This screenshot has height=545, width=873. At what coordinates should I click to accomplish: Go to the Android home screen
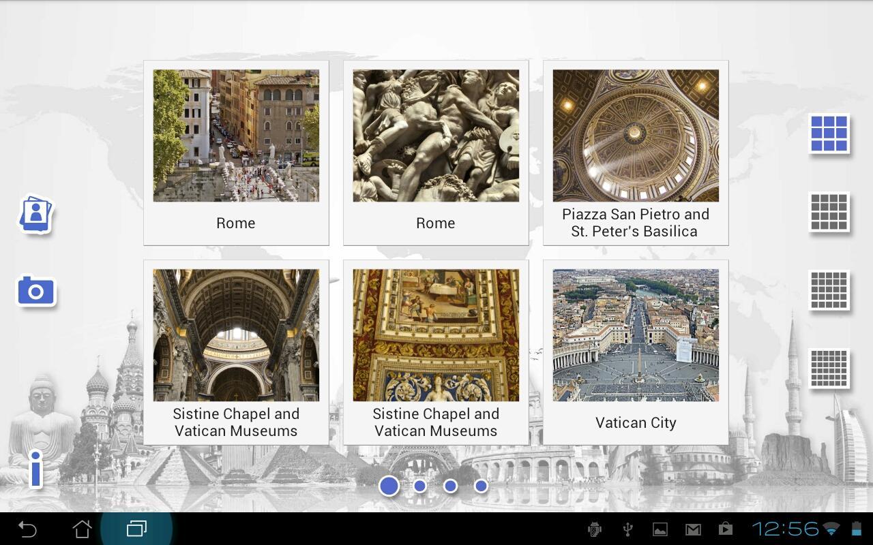pos(82,529)
